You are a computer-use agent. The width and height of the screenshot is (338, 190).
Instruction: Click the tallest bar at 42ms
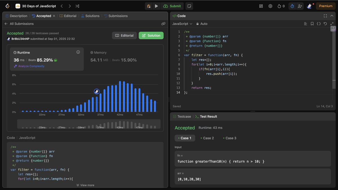pos(120,96)
